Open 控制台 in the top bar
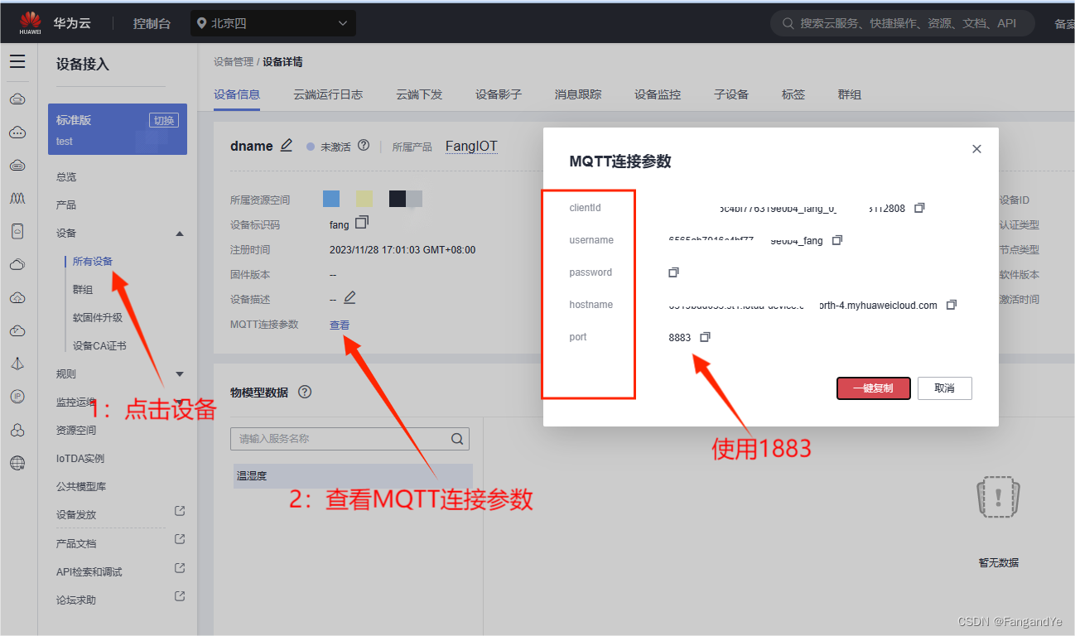Viewport: 1075px width, 636px height. click(x=152, y=23)
